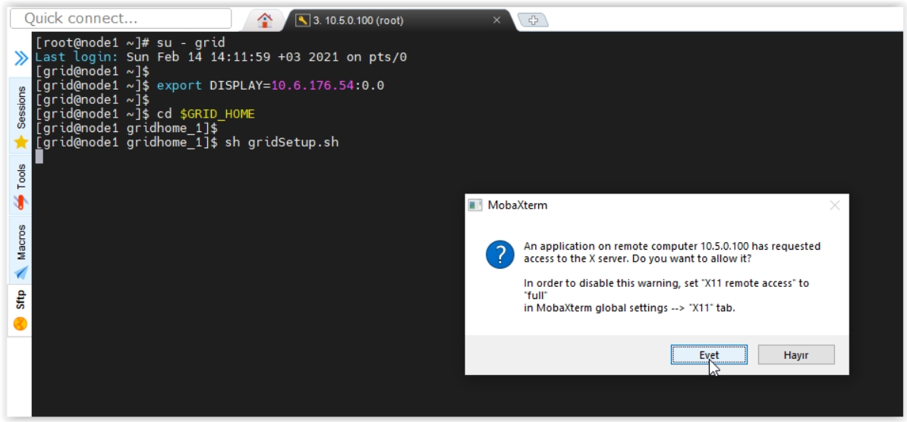Viewport: 907px width, 422px height.
Task: Close the MobaXterm dialog
Action: (834, 205)
